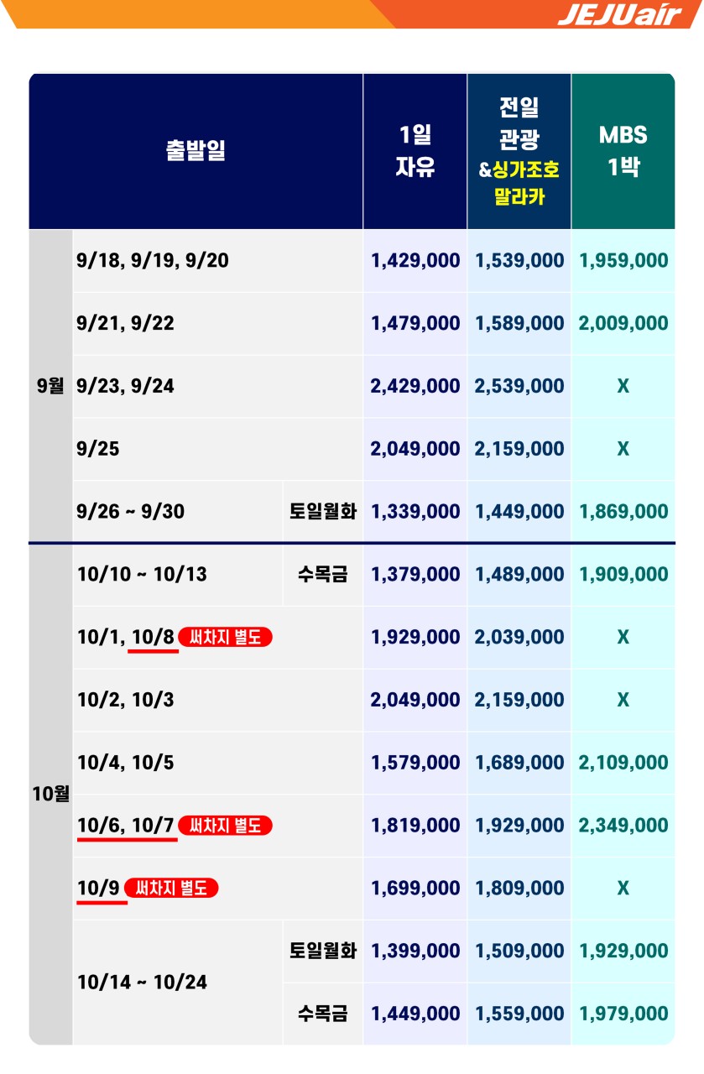Click price 1,979,000 in the last row
Viewport: 704px width, 1074px height.
tap(623, 1014)
